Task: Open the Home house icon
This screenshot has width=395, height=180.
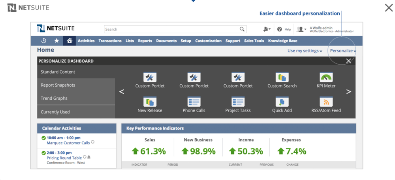Action: pyautogui.click(x=70, y=41)
